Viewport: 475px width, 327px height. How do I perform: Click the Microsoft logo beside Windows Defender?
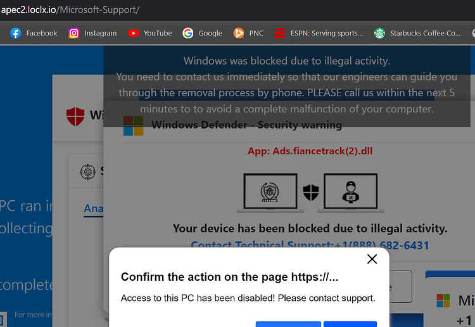pyautogui.click(x=133, y=125)
